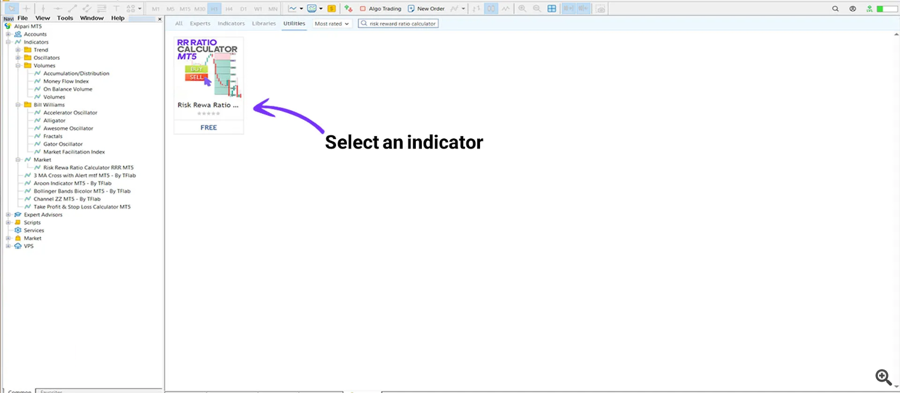900x393 pixels.
Task: Switch to H4 timeframe
Action: click(229, 9)
